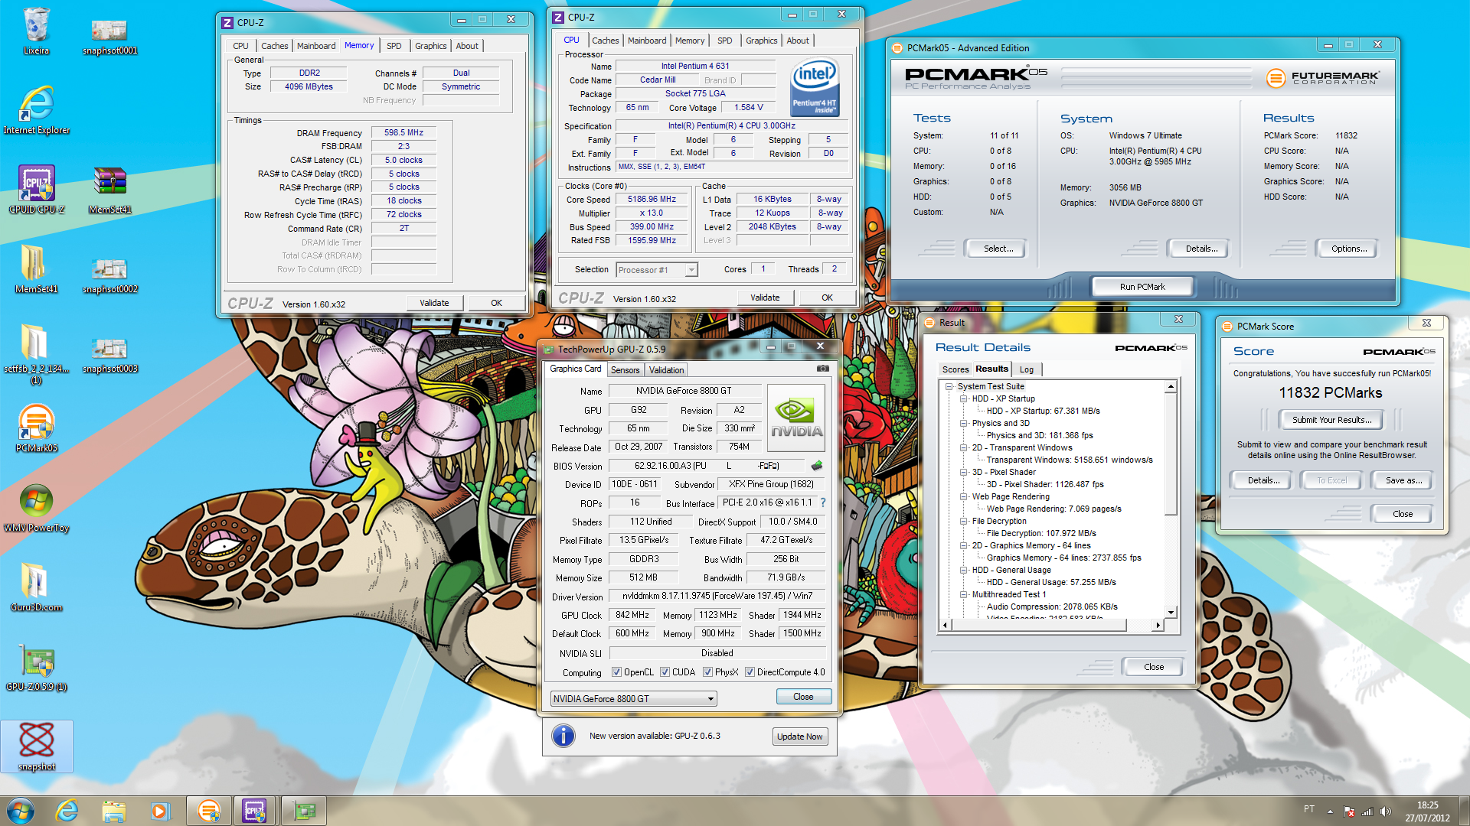
Task: Open the Log tab in Result Details
Action: point(1026,369)
